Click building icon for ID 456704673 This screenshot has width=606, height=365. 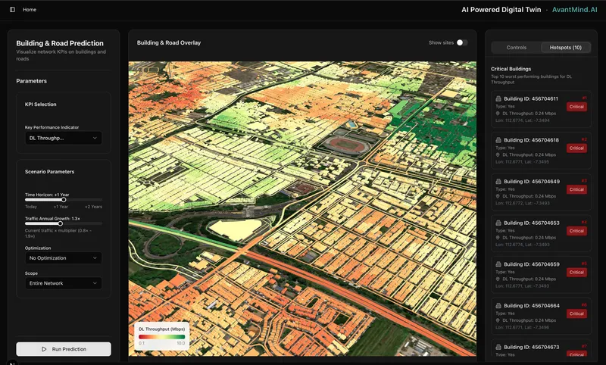(498, 347)
